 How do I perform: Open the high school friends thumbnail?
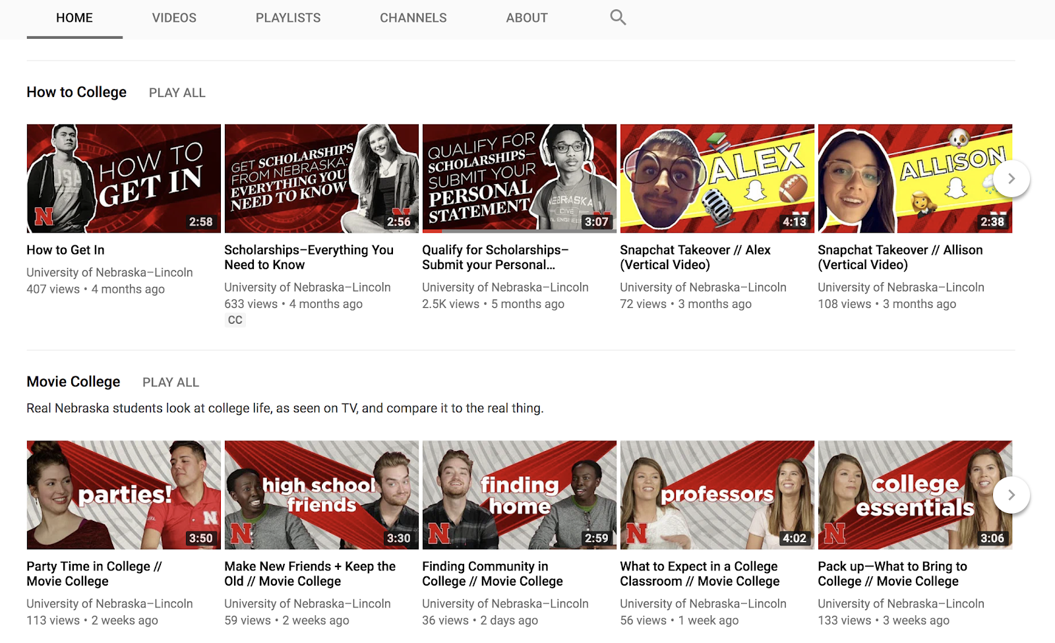pos(322,495)
